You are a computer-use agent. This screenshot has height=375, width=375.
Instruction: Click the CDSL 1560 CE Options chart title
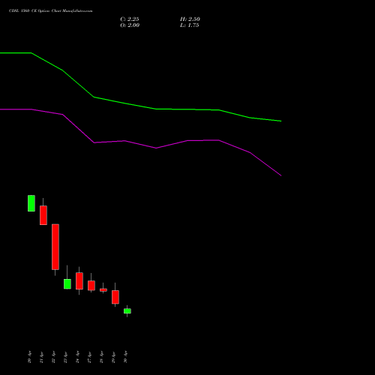[51, 11]
